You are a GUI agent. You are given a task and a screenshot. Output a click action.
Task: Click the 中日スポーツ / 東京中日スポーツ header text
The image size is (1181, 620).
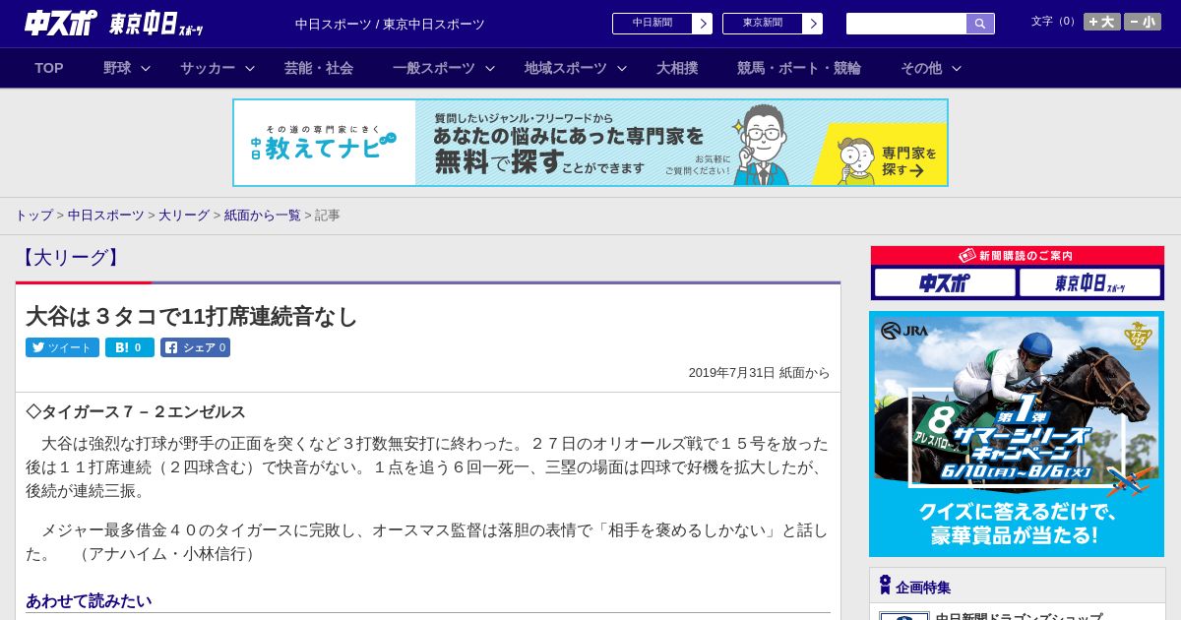coord(390,24)
